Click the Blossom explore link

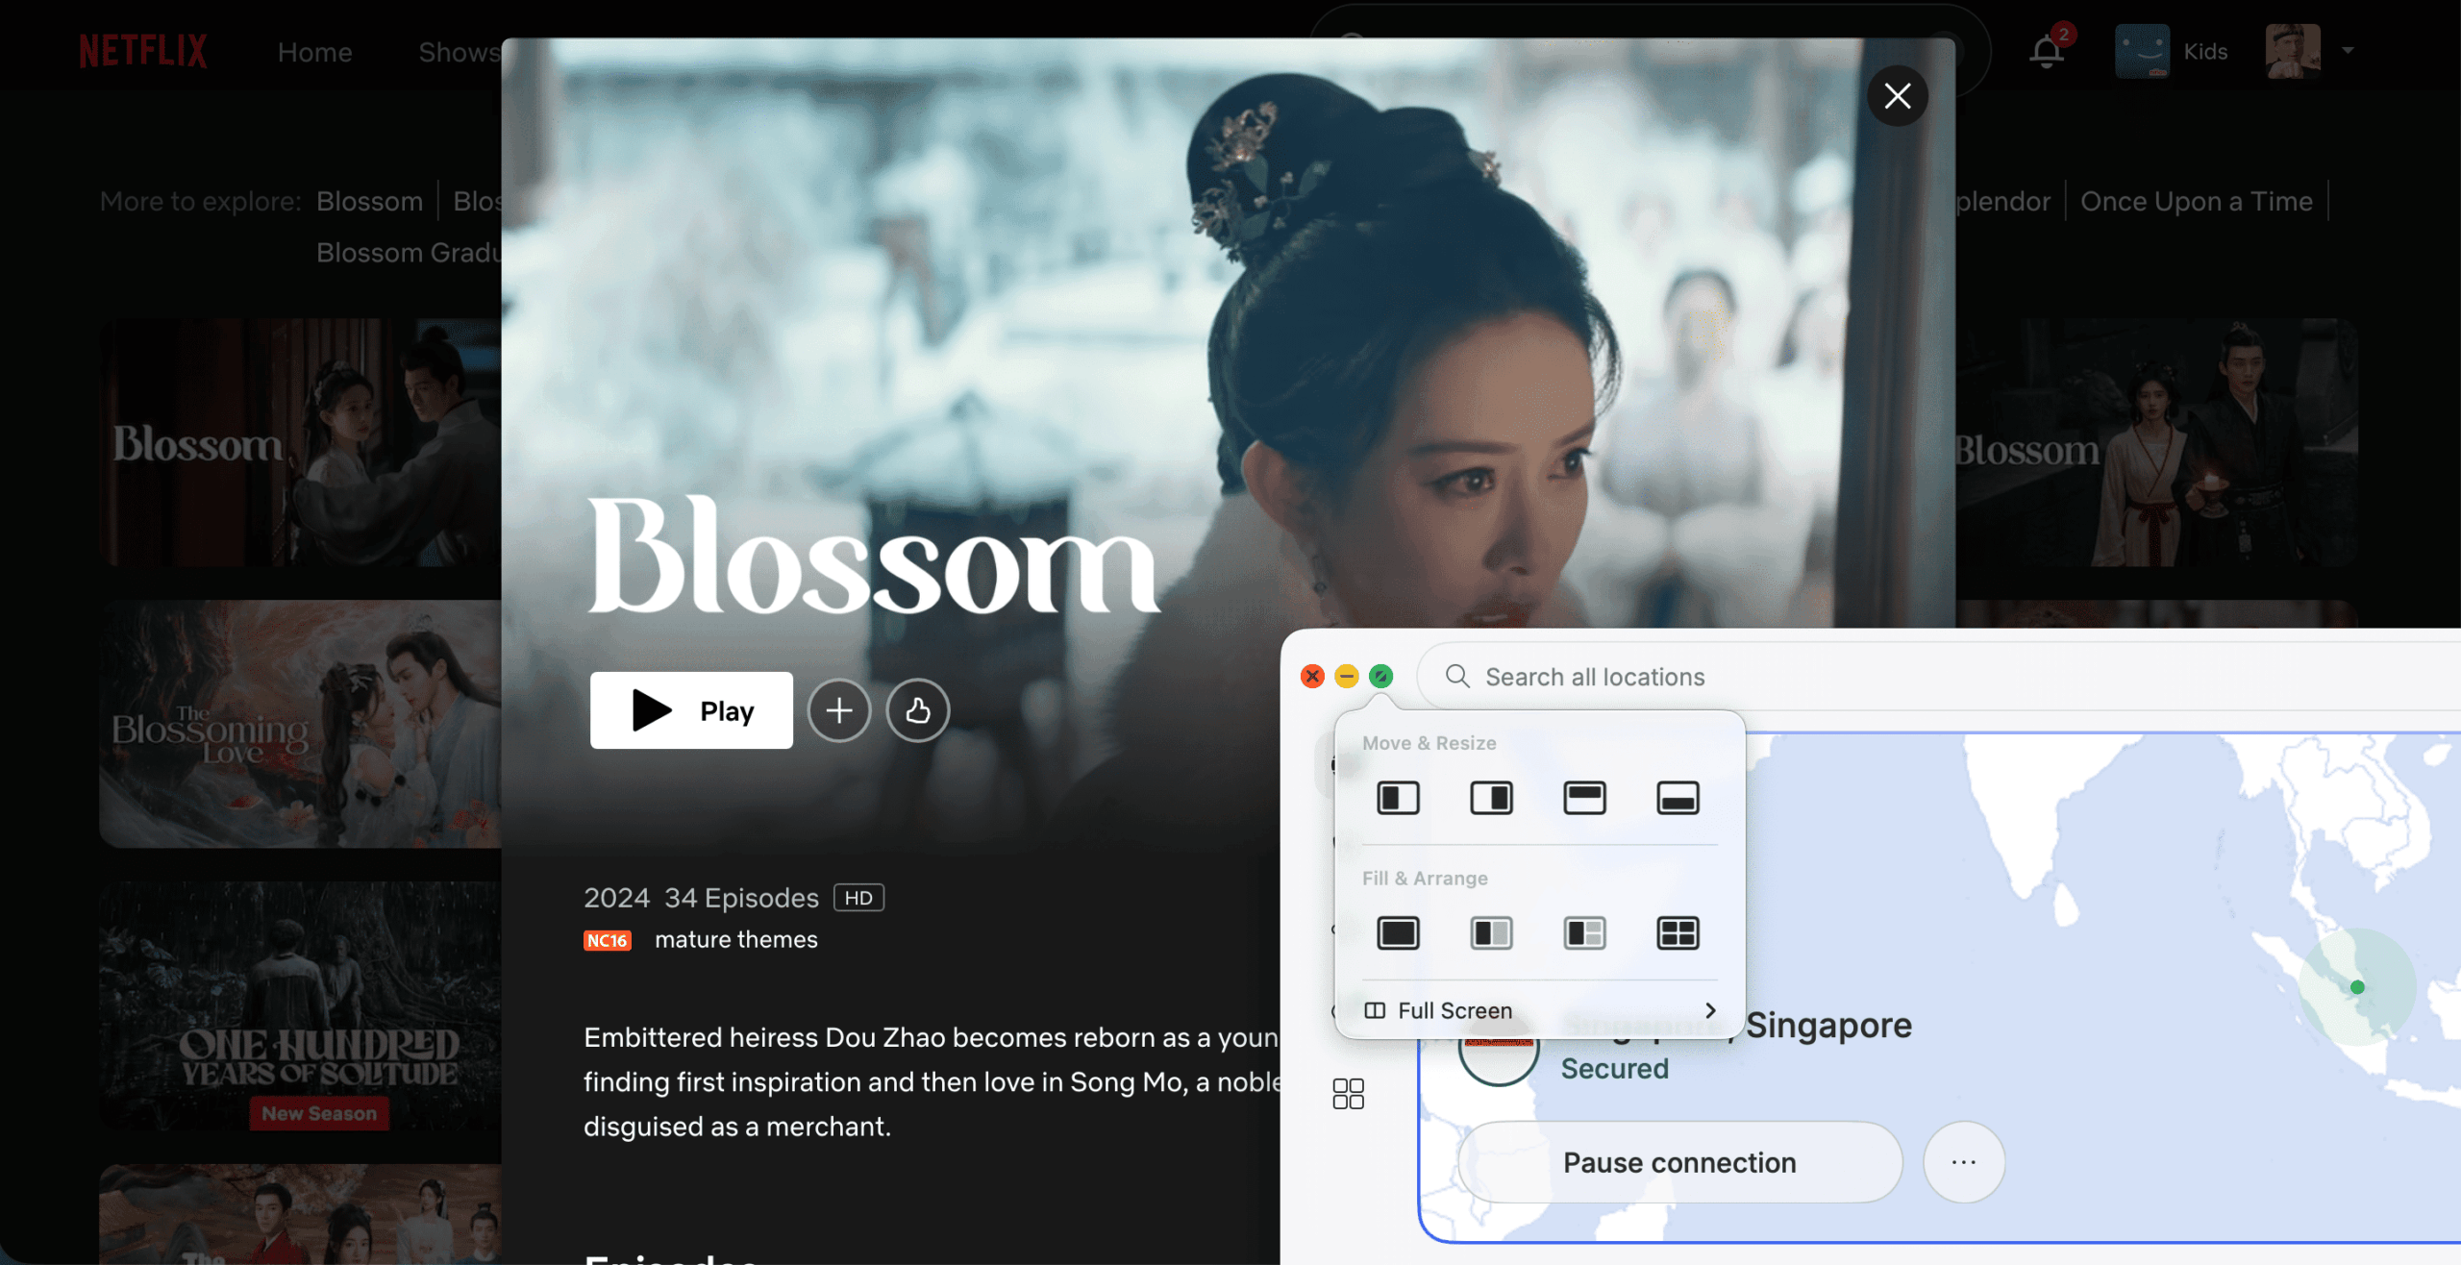pyautogui.click(x=370, y=201)
